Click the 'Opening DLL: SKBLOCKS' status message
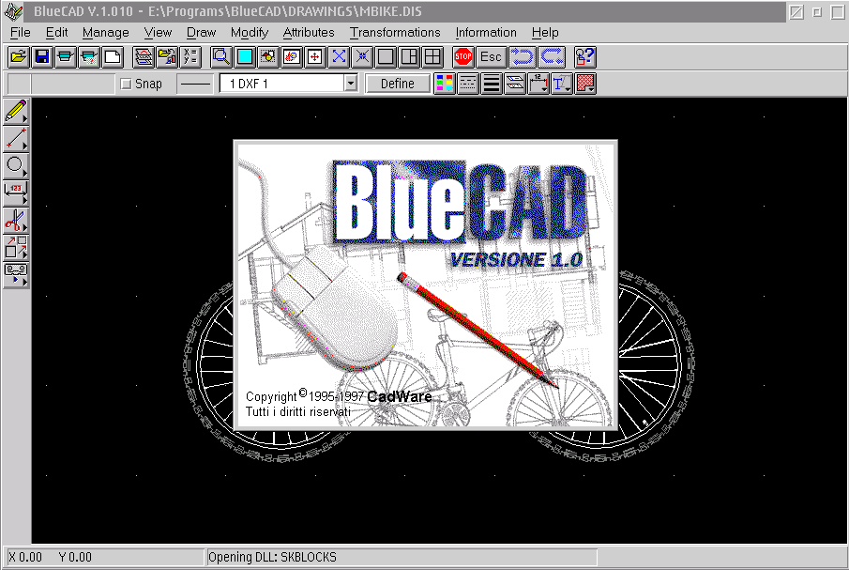Image resolution: width=849 pixels, height=570 pixels. coord(272,557)
